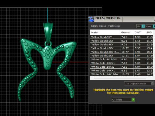Select the Yellow Gold:10KY row
155x116 pixels.
click(121, 41)
